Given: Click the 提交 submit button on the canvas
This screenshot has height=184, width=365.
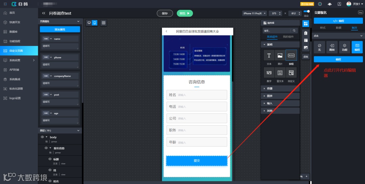Looking at the screenshot, I should click(x=197, y=161).
